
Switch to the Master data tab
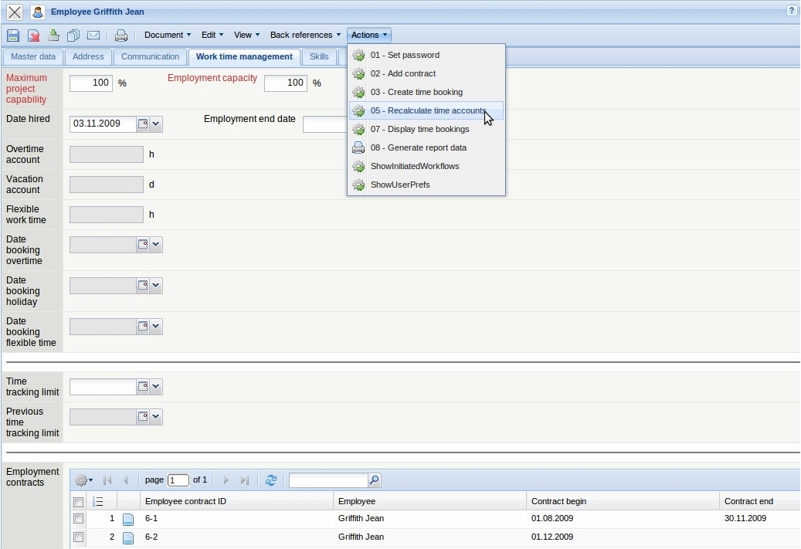tap(32, 57)
